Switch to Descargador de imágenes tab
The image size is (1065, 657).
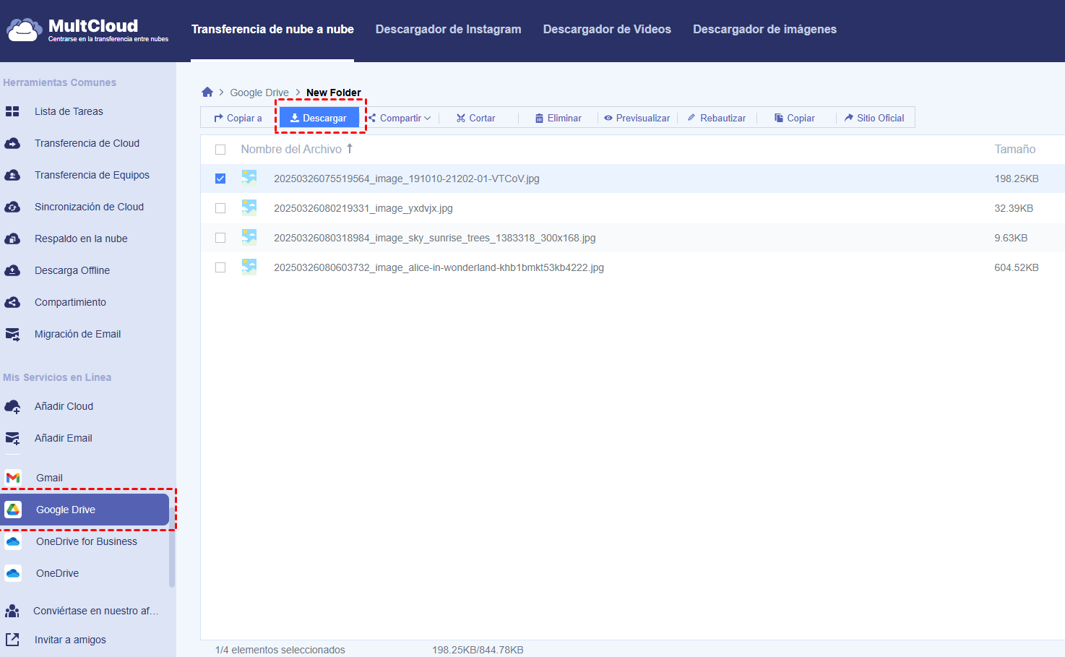click(764, 30)
